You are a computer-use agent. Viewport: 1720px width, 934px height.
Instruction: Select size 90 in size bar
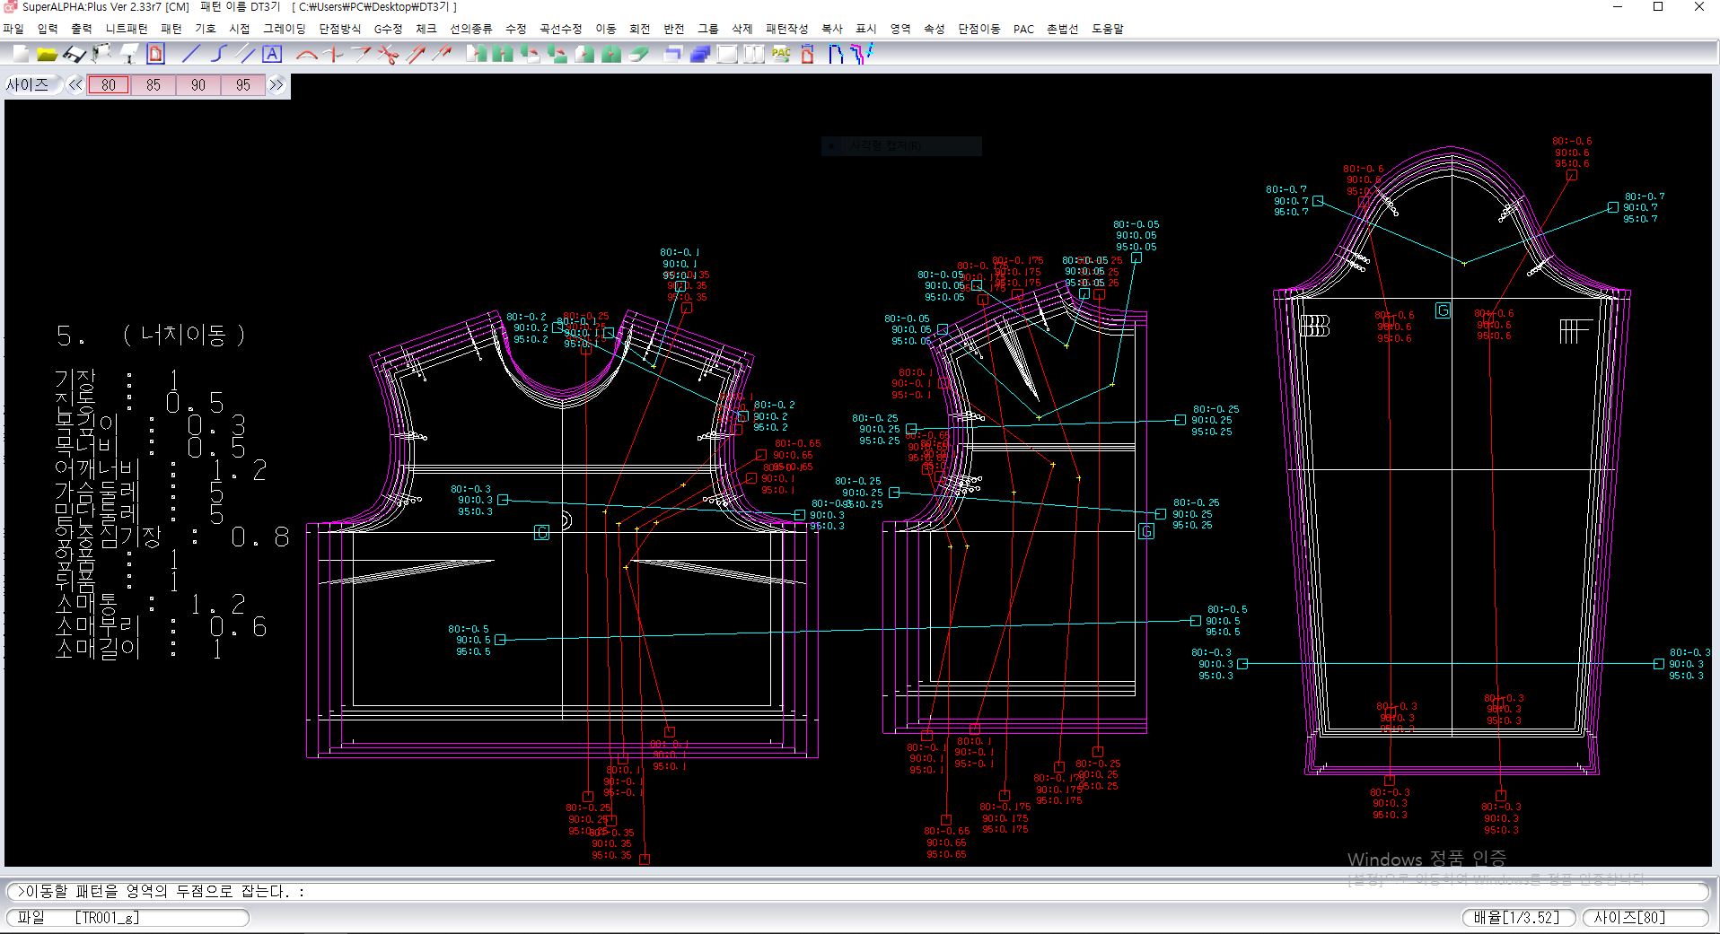pyautogui.click(x=198, y=85)
